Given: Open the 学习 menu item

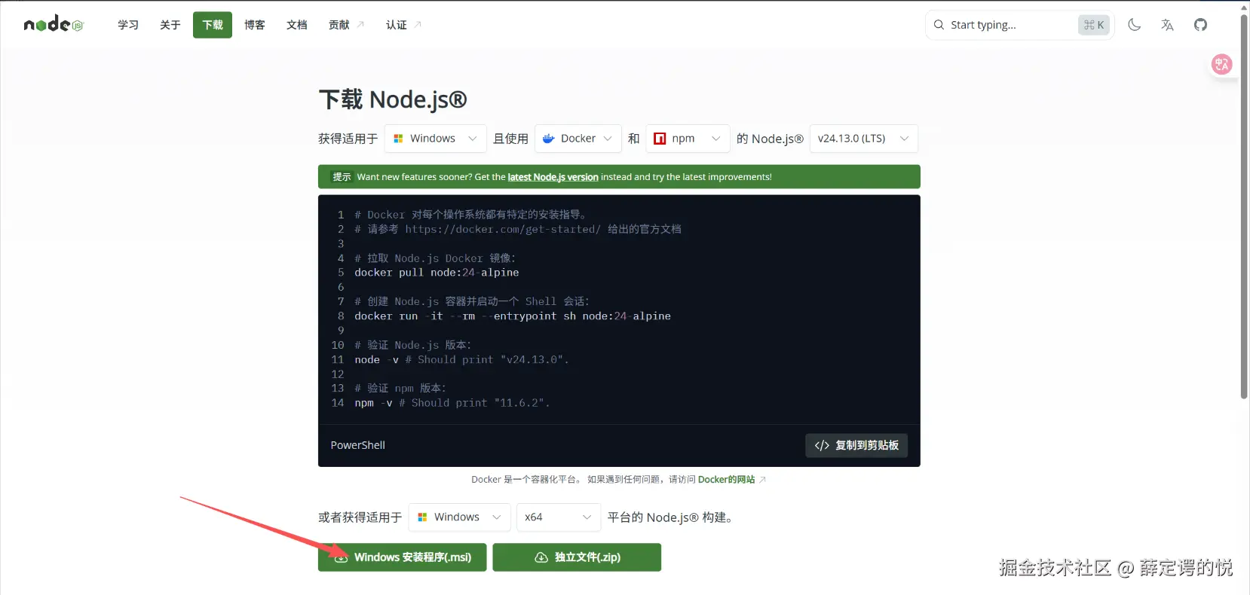Looking at the screenshot, I should pyautogui.click(x=128, y=25).
